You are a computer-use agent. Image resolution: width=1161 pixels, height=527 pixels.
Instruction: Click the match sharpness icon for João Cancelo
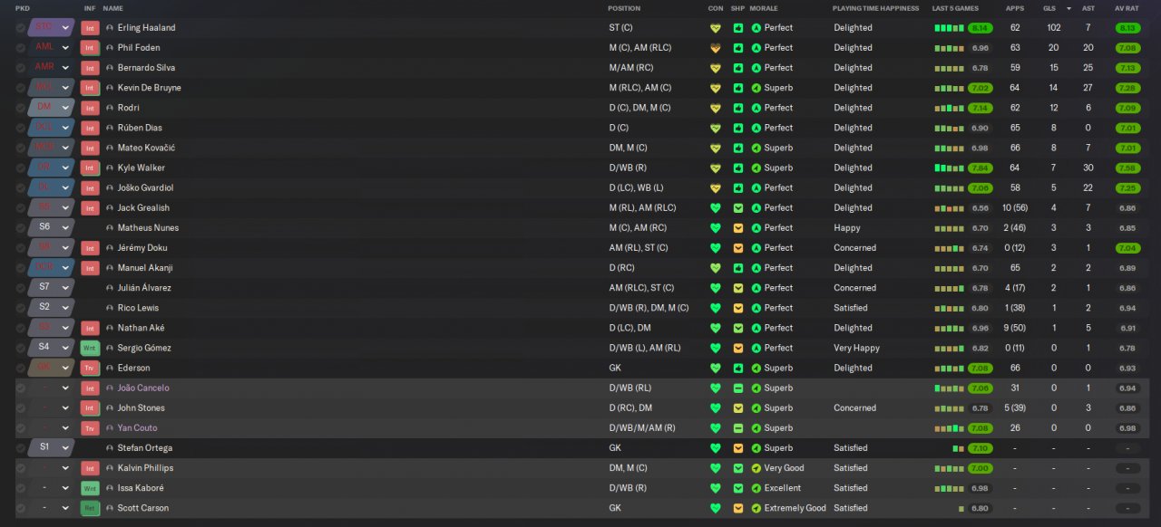click(738, 388)
